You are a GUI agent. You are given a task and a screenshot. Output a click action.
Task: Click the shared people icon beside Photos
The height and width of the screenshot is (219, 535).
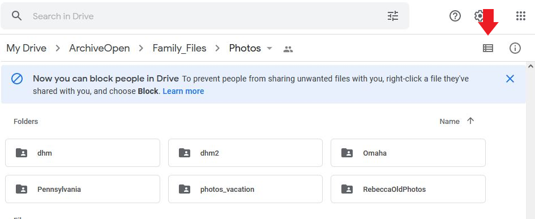coord(288,49)
